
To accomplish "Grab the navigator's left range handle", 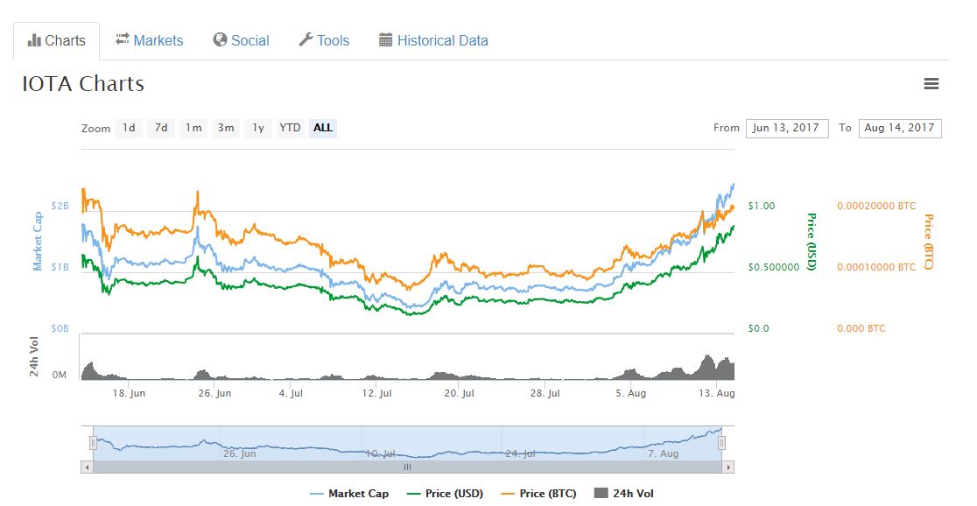I will tap(93, 443).
